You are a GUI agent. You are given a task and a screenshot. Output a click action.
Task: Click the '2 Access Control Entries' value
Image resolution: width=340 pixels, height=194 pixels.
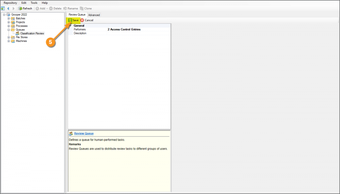(x=124, y=29)
